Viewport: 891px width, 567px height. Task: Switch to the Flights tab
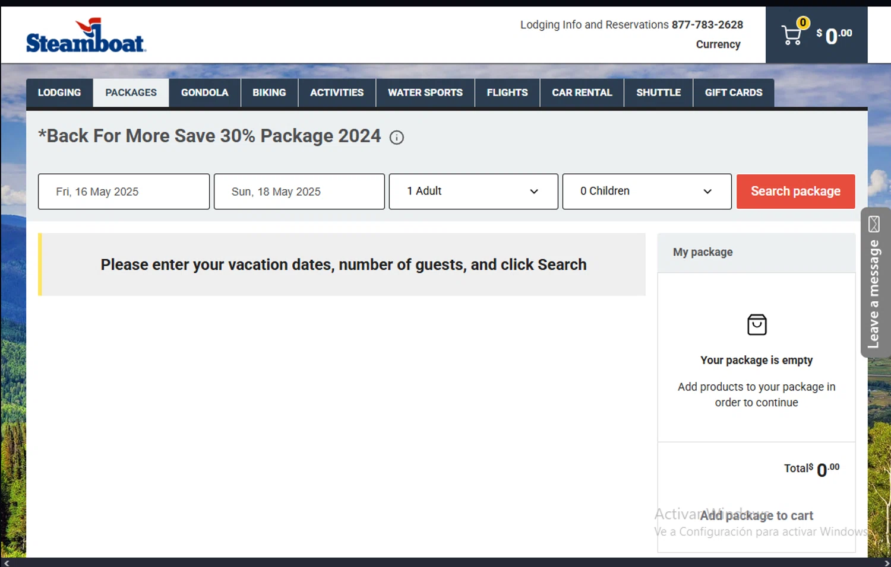pyautogui.click(x=507, y=93)
